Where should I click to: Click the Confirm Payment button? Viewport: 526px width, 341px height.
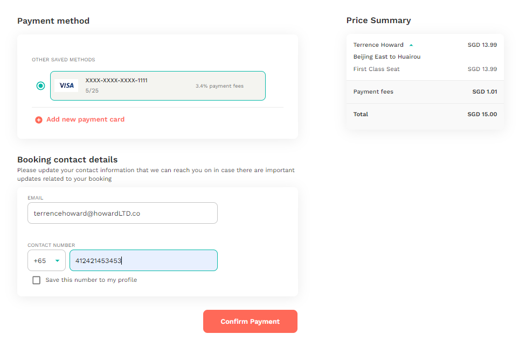[x=250, y=321]
